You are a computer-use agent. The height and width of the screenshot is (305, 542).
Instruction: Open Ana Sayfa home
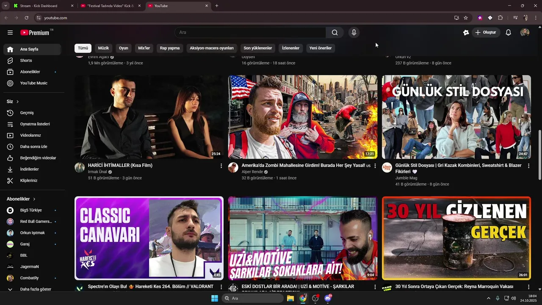pyautogui.click(x=32, y=49)
